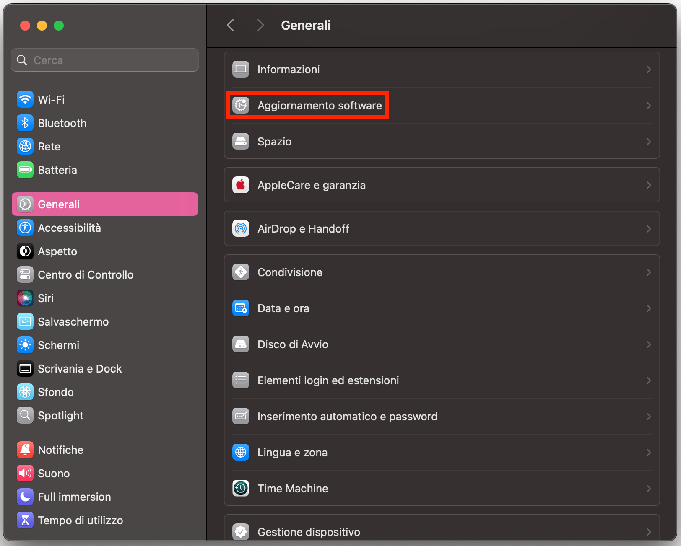Screen dimensions: 681x546
Task: Switch to Scrivania e Dock settings
Action: pyautogui.click(x=80, y=368)
